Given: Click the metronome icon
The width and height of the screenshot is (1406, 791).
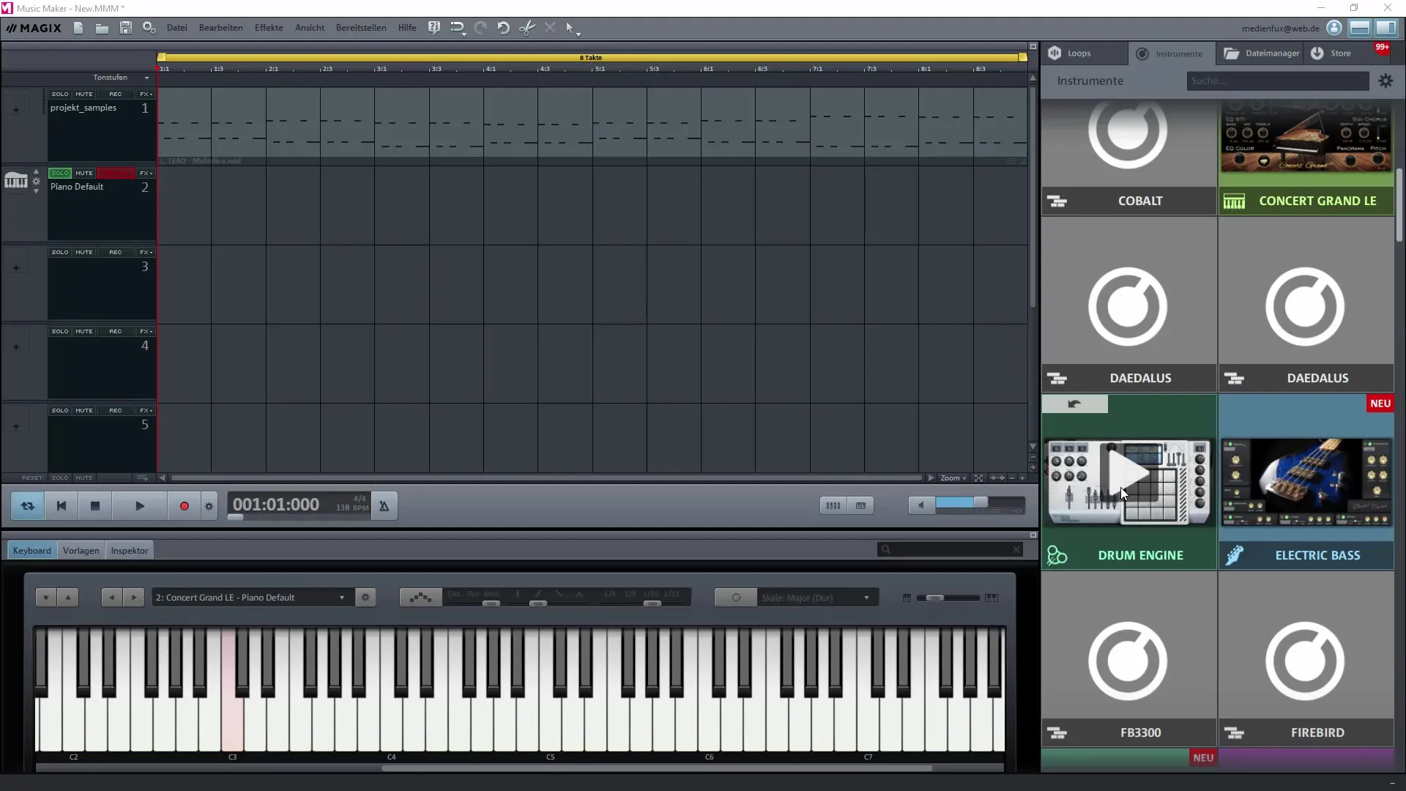Looking at the screenshot, I should [x=384, y=506].
